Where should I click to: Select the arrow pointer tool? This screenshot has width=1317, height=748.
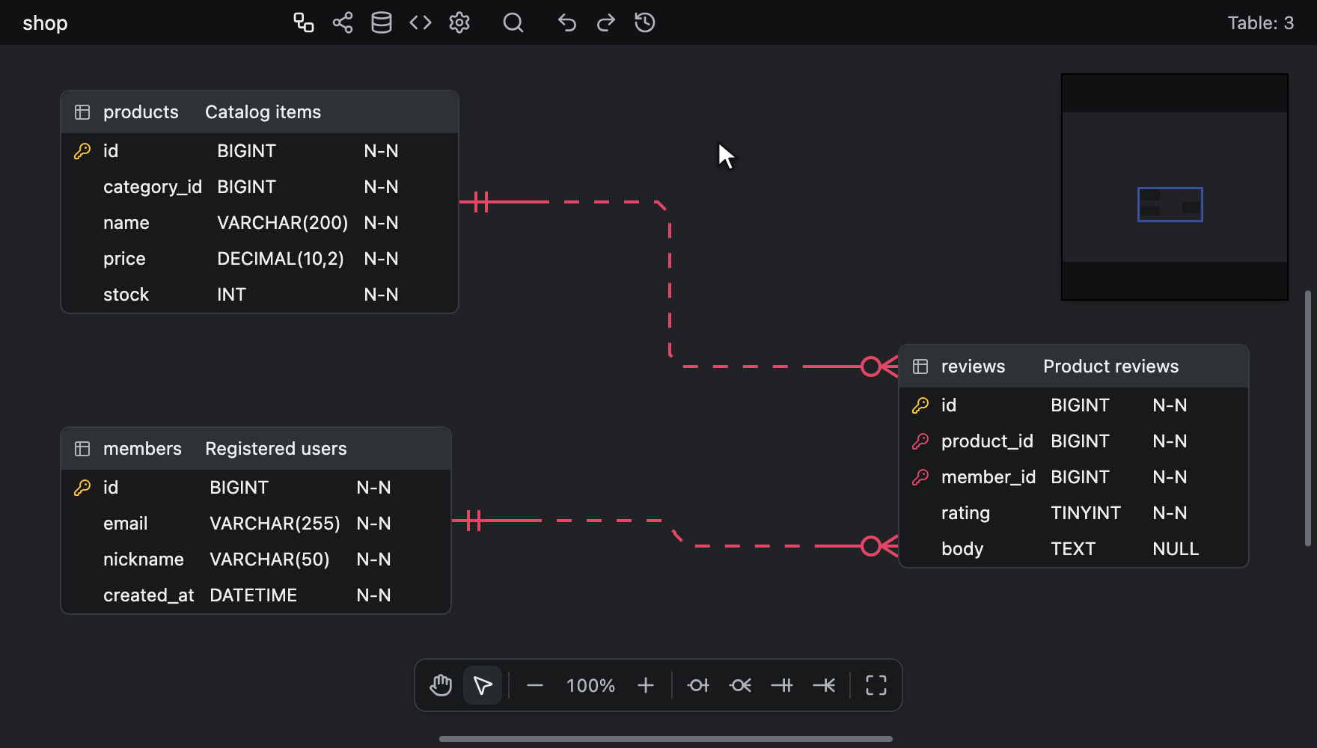[483, 685]
